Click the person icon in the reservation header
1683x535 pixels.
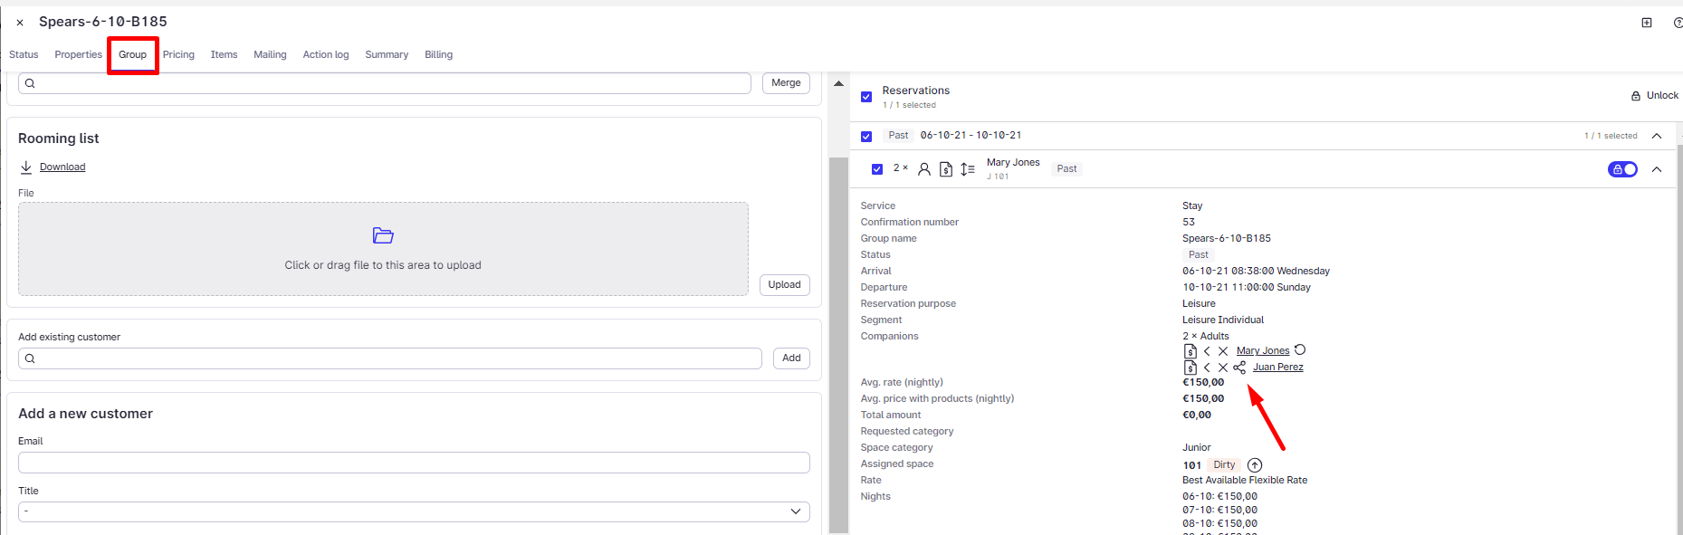[924, 169]
